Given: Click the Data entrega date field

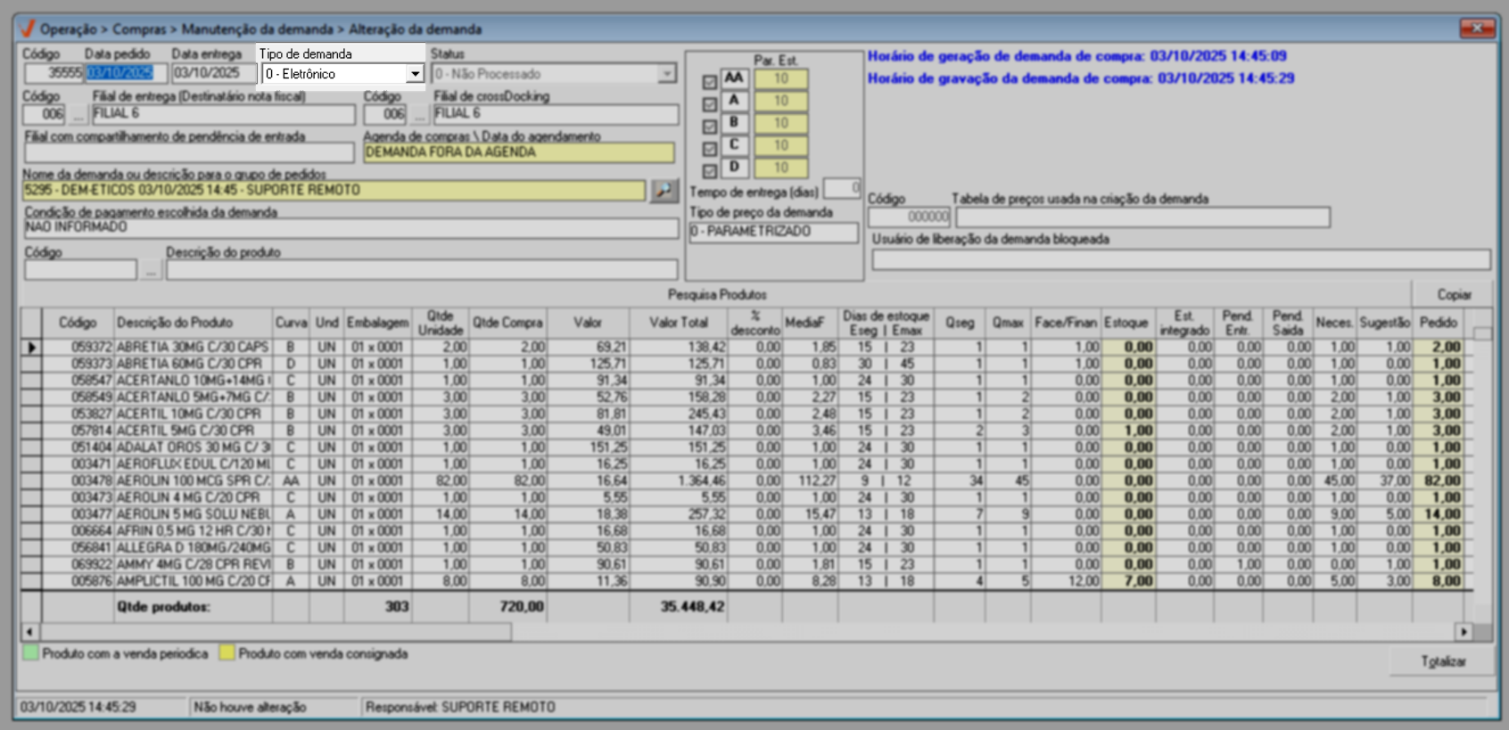Looking at the screenshot, I should pyautogui.click(x=213, y=73).
